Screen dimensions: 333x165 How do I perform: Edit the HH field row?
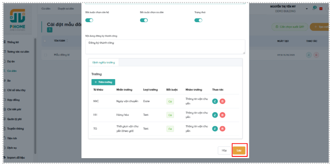pos(215,115)
